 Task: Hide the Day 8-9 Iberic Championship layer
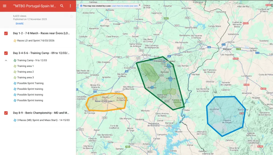(x=6, y=113)
